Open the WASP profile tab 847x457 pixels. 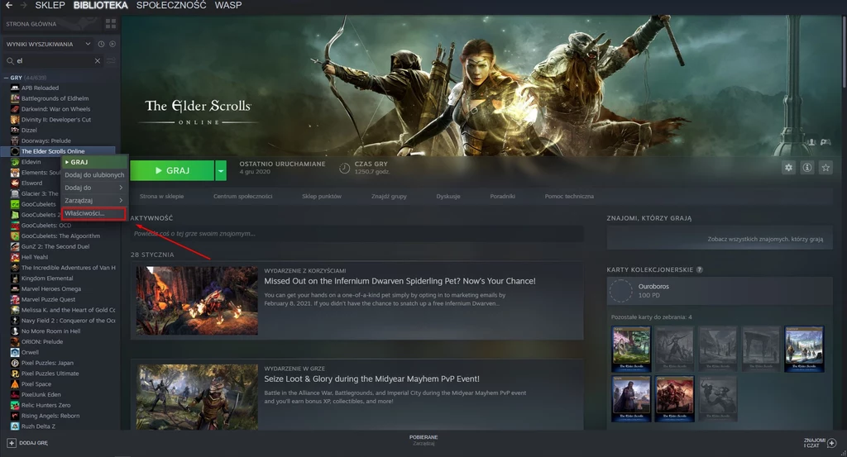[228, 6]
